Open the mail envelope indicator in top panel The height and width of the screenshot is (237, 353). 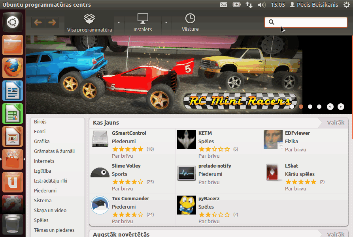click(x=224, y=5)
